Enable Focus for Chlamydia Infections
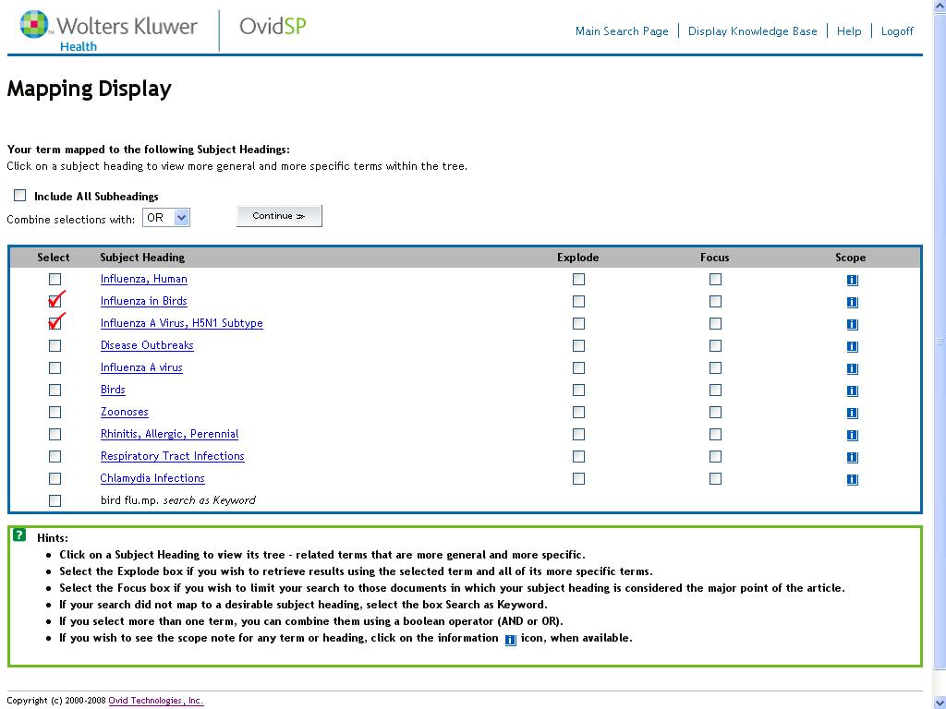The width and height of the screenshot is (946, 709). point(716,478)
